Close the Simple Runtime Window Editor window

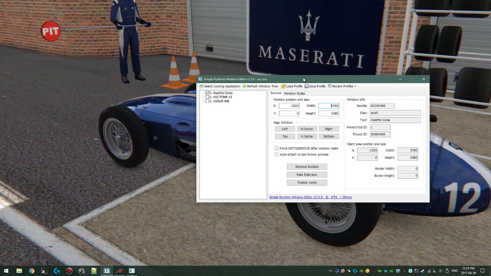pos(423,79)
